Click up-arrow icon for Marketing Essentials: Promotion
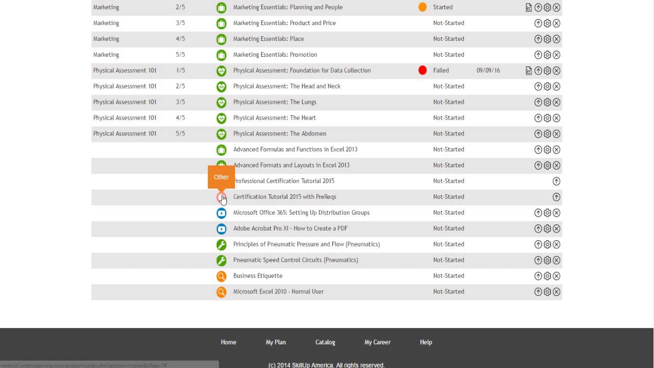The image size is (654, 368). point(538,55)
